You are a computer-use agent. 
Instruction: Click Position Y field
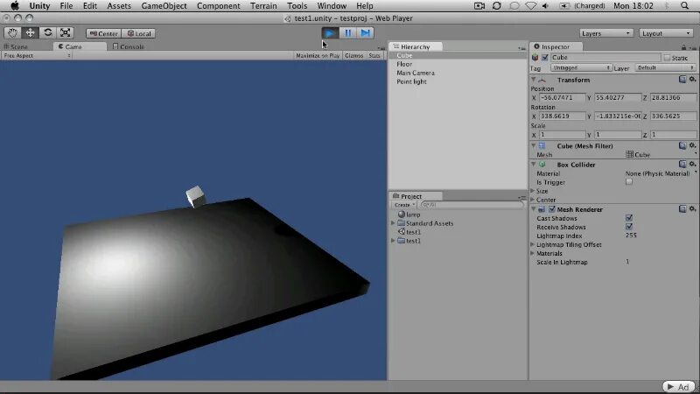618,97
